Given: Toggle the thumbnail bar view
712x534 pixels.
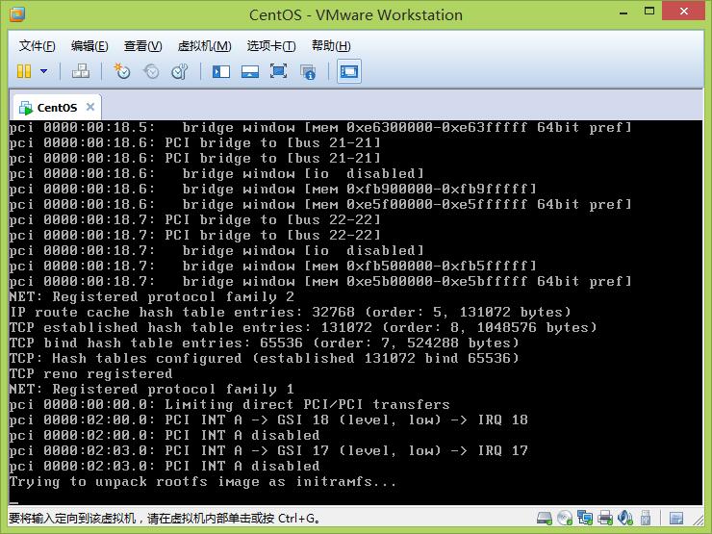Looking at the screenshot, I should pyautogui.click(x=250, y=71).
